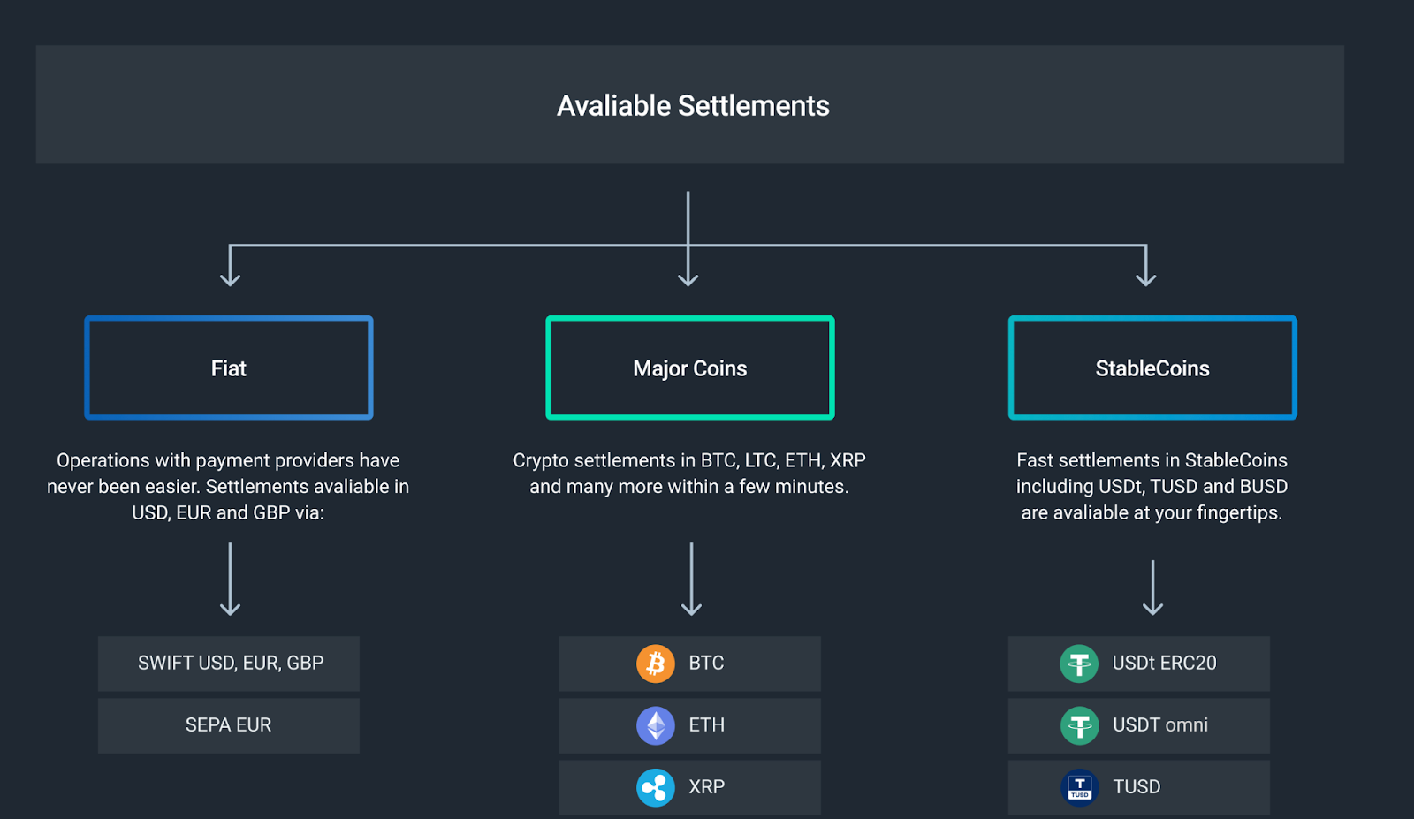Select the StableCoins box
The width and height of the screenshot is (1414, 819).
[x=1152, y=368]
